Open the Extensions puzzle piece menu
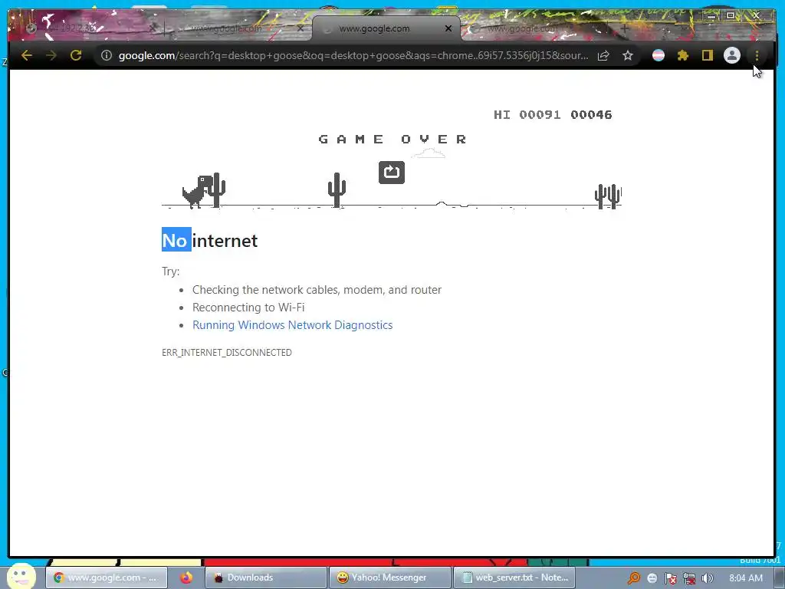This screenshot has height=589, width=785. [683, 55]
